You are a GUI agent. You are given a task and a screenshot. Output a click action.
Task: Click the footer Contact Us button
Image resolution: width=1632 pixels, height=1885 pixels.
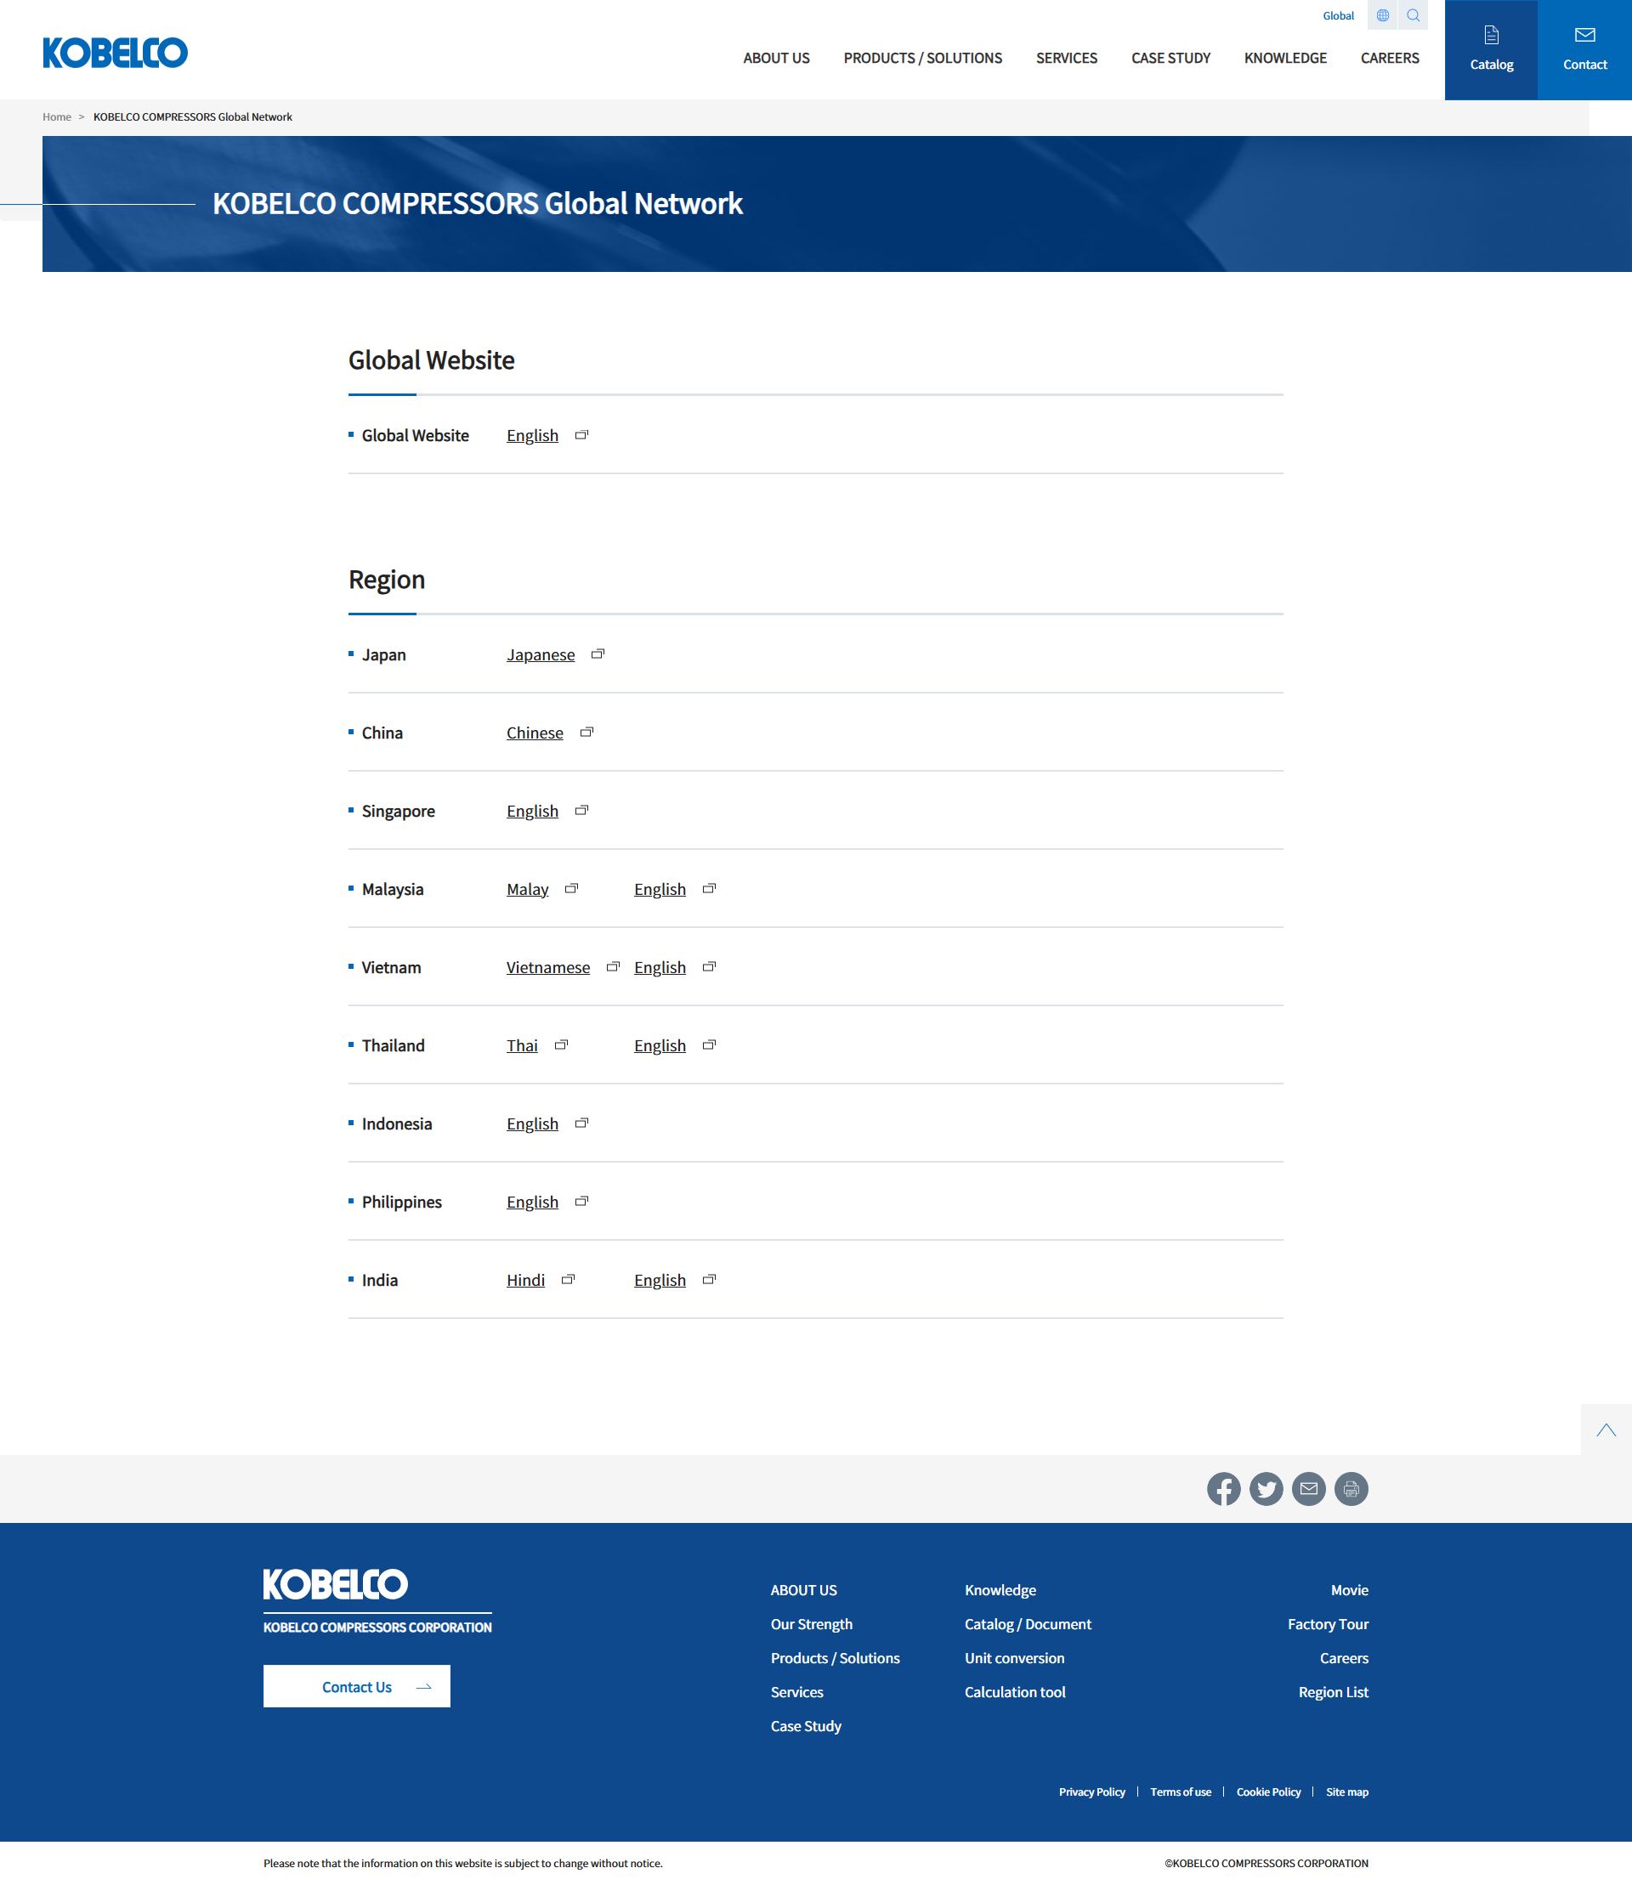click(x=356, y=1686)
